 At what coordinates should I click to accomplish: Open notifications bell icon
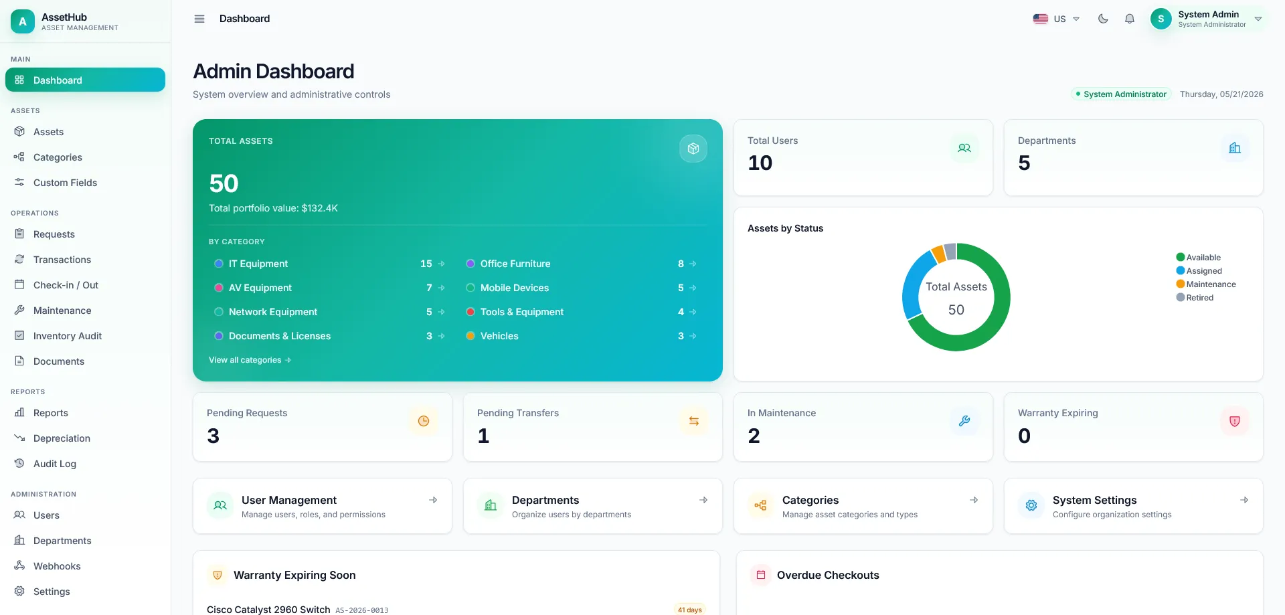tap(1130, 19)
